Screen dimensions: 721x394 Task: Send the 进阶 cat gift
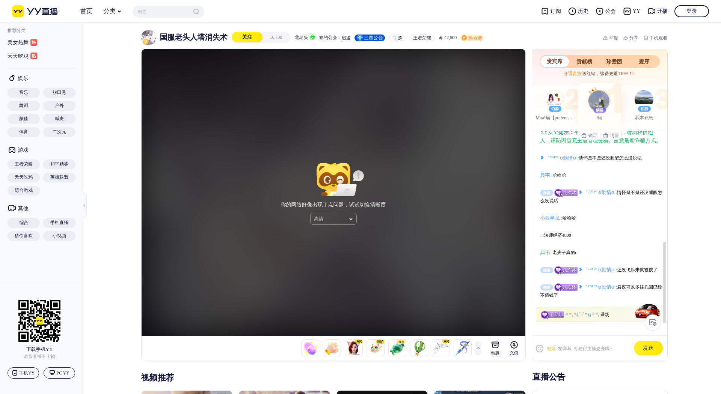[376, 348]
